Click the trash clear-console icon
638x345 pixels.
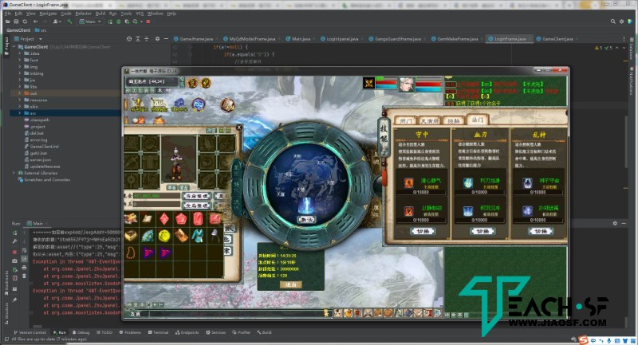[25, 276]
